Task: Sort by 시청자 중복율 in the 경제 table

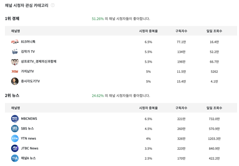Action: (148, 31)
